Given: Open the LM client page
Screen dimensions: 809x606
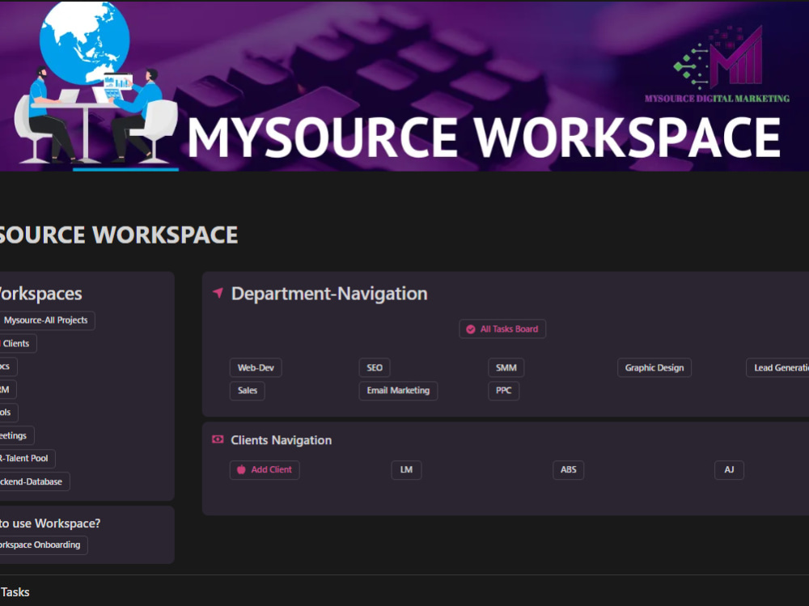Looking at the screenshot, I should [x=406, y=470].
